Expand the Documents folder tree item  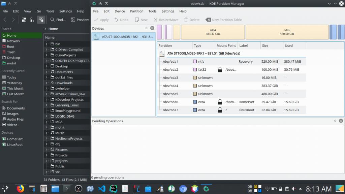47,72
